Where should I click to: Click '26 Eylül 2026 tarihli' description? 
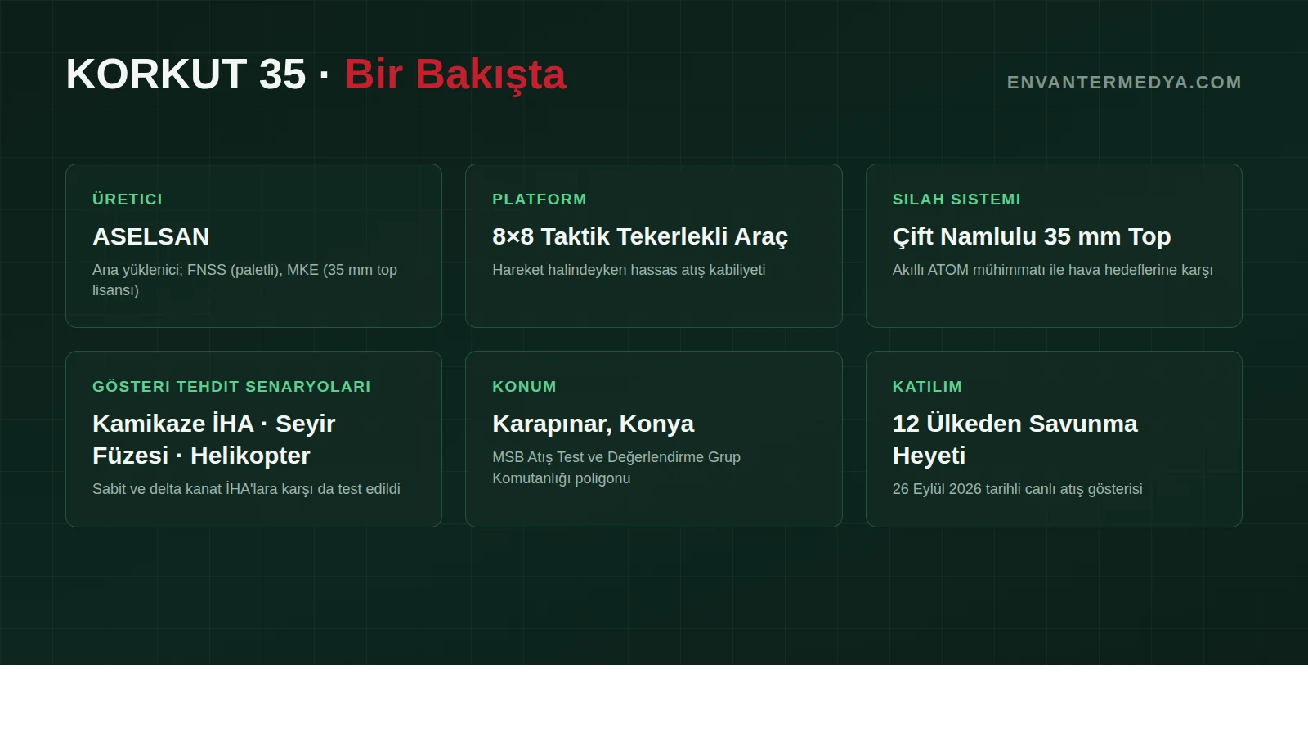(x=1018, y=489)
